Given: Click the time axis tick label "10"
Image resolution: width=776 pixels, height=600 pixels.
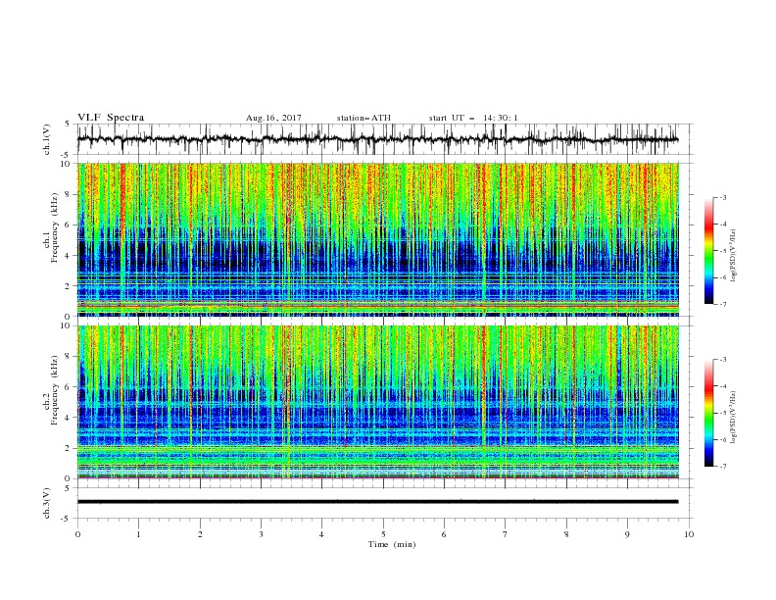Looking at the screenshot, I should click(x=689, y=534).
